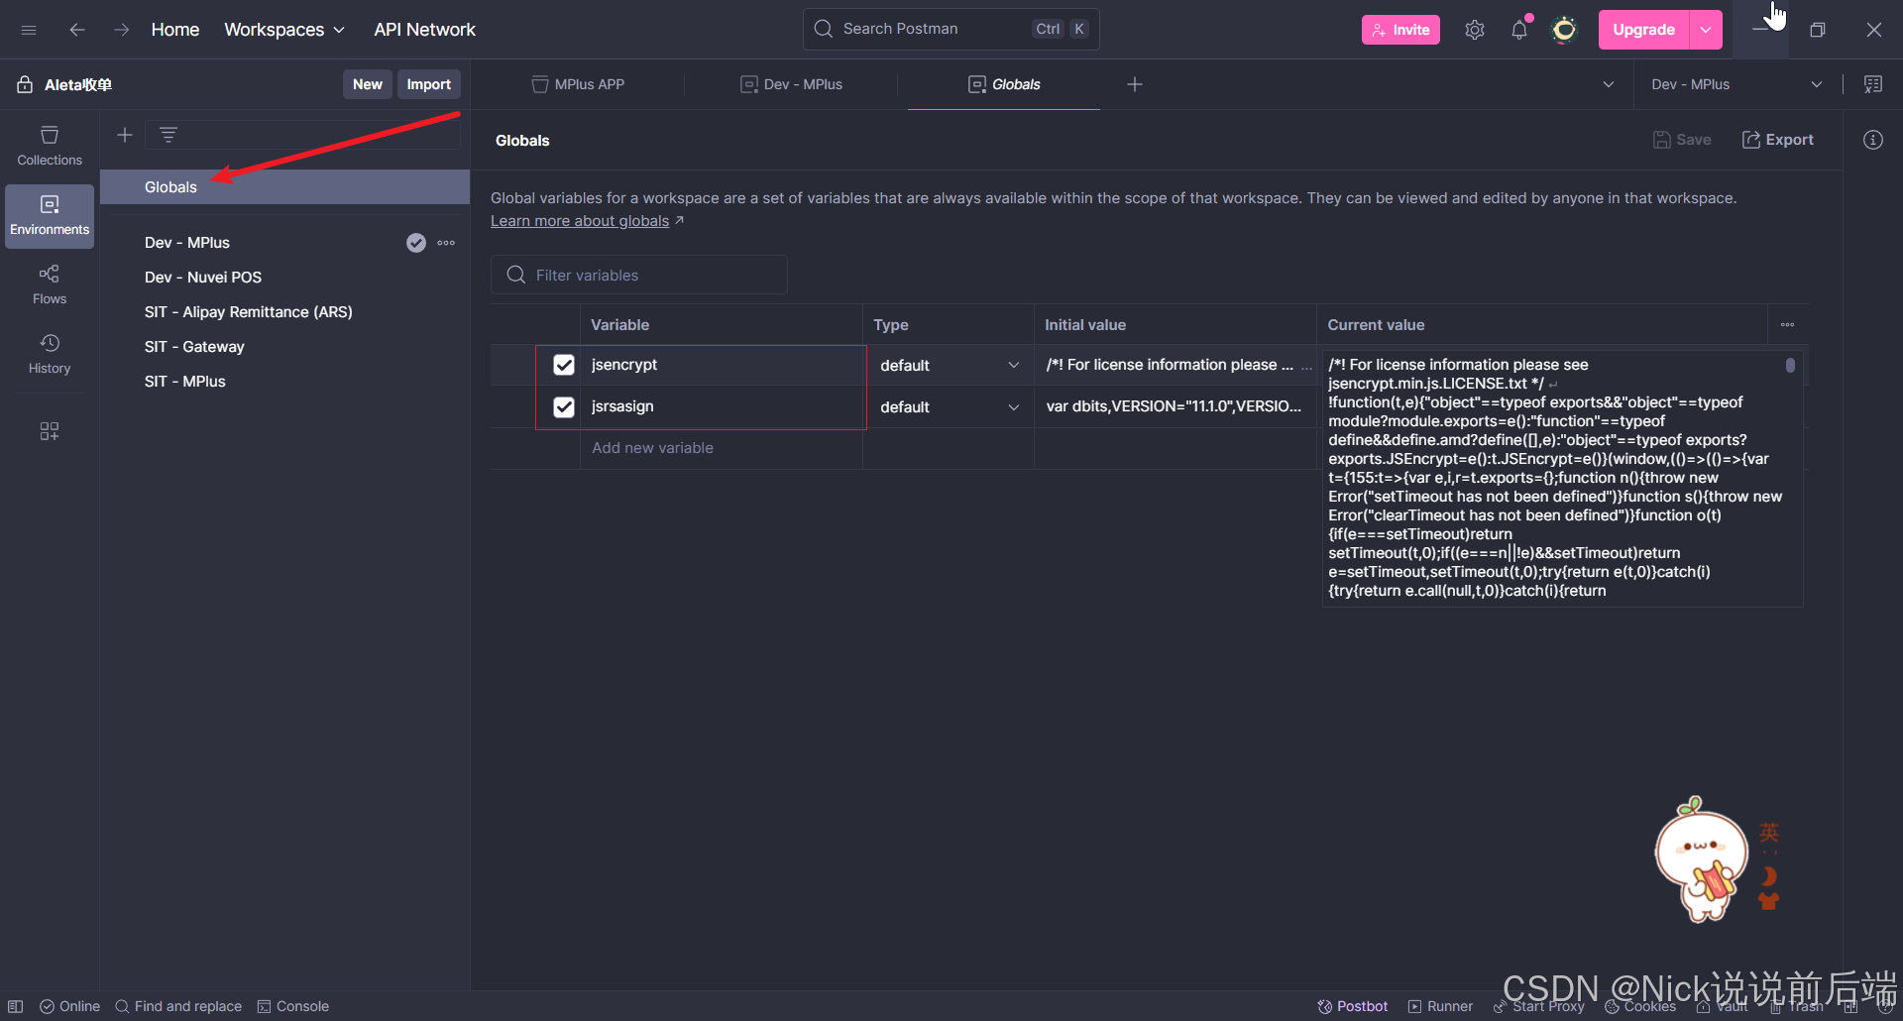Viewport: 1903px width, 1021px height.
Task: Click the jsrsasign initial value cell
Action: click(1175, 406)
